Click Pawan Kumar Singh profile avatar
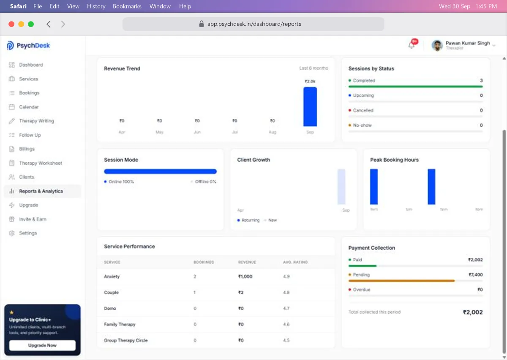507x360 pixels. pos(437,45)
